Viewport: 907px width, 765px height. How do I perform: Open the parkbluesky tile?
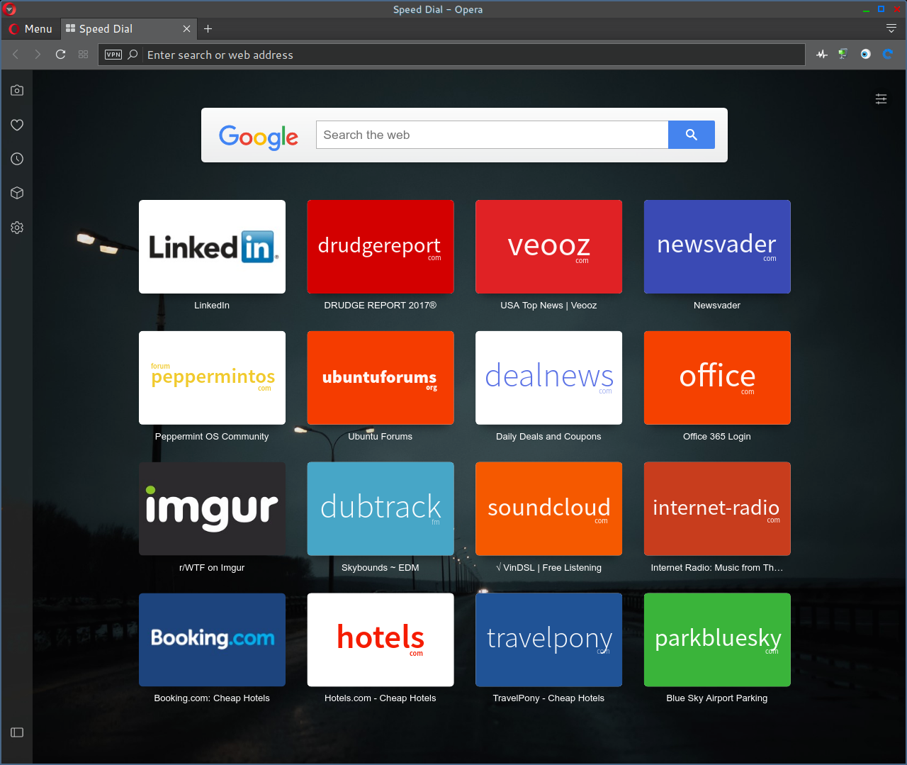coord(717,640)
